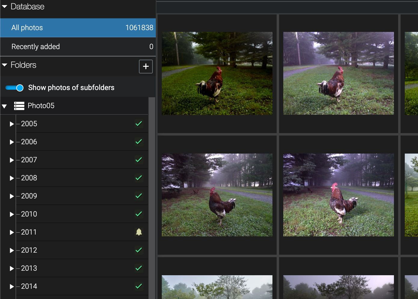Collapse the Folders section

pos(5,65)
